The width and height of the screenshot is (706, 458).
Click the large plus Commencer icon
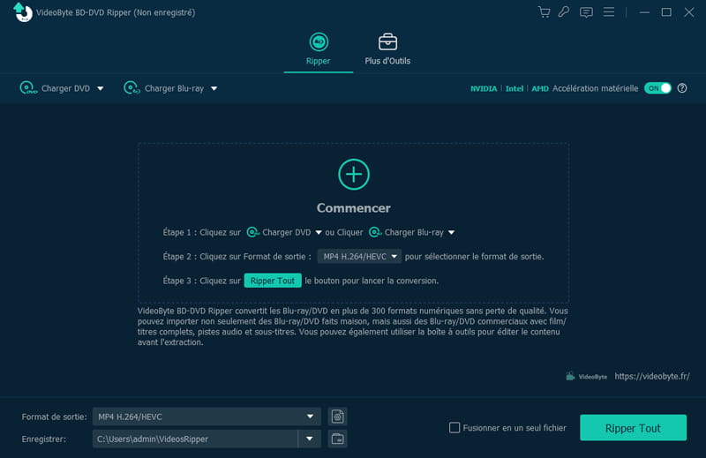[x=353, y=174]
